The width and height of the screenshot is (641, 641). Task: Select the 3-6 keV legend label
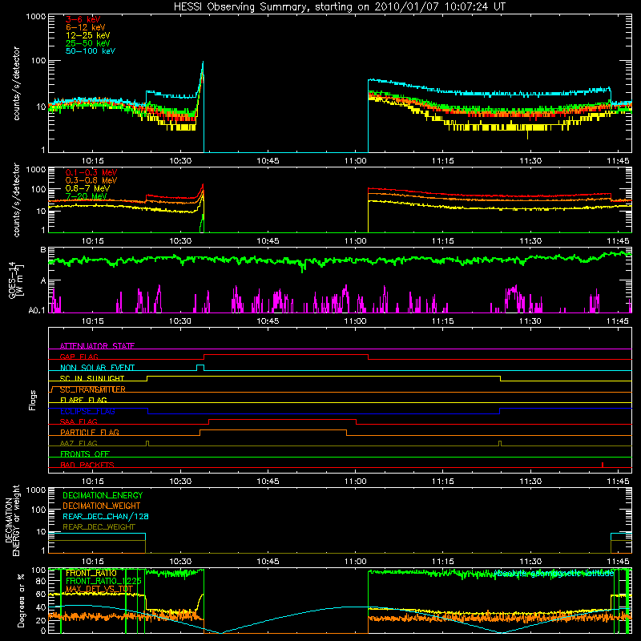(x=83, y=19)
